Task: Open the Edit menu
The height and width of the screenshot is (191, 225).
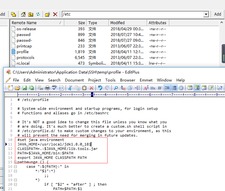Action: (27, 80)
